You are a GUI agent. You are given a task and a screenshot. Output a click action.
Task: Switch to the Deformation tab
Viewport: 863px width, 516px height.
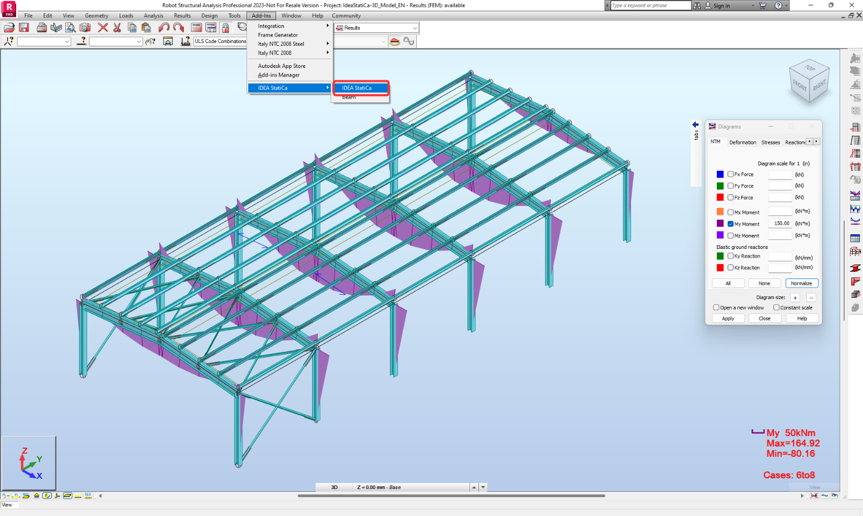click(x=742, y=143)
